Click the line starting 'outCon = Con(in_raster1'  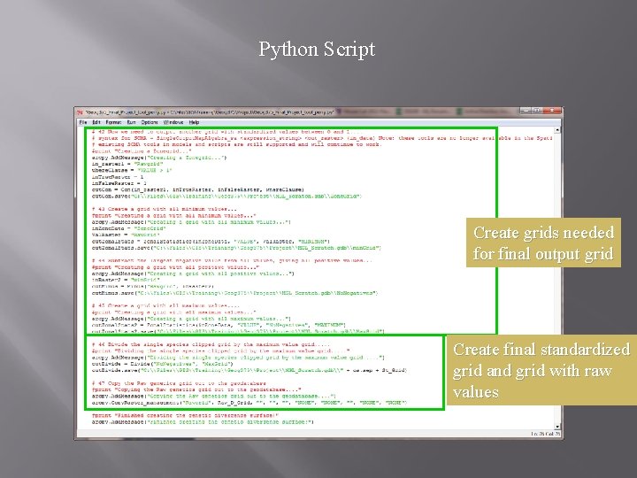click(x=198, y=189)
